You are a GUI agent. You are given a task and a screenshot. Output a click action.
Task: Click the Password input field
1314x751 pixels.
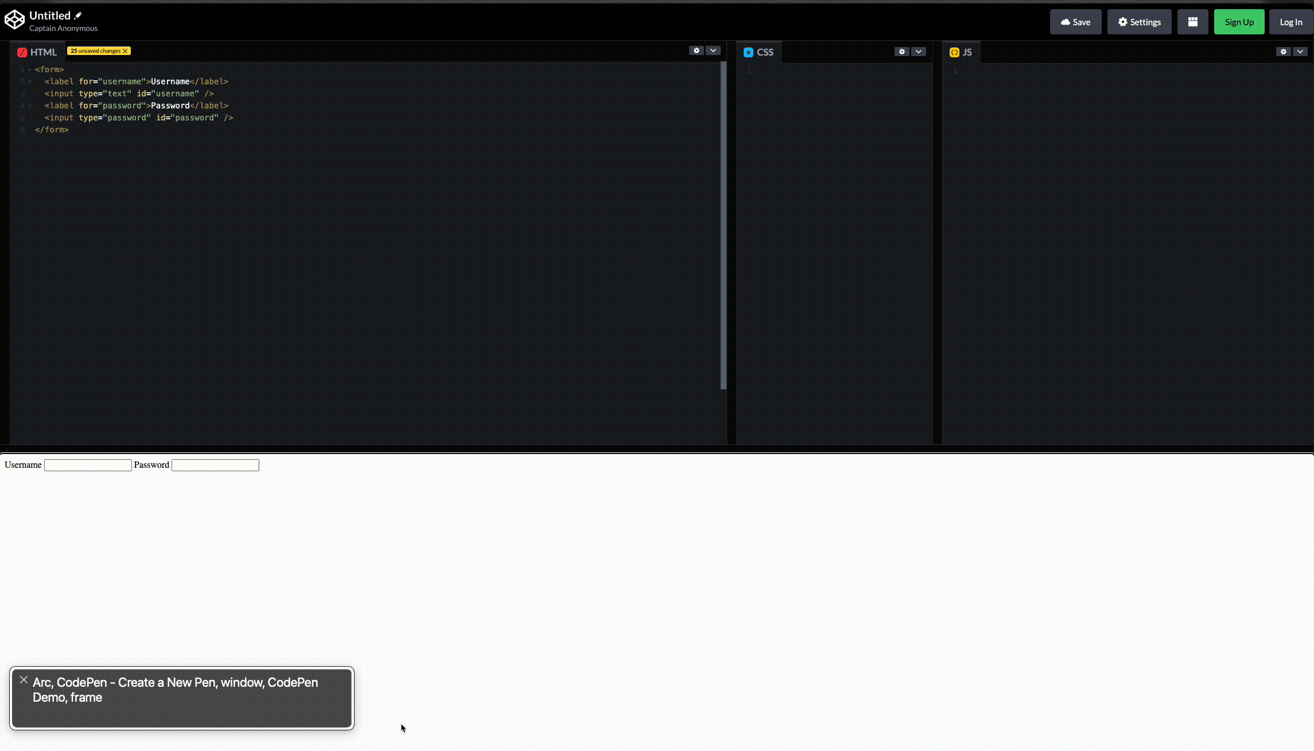pos(215,465)
